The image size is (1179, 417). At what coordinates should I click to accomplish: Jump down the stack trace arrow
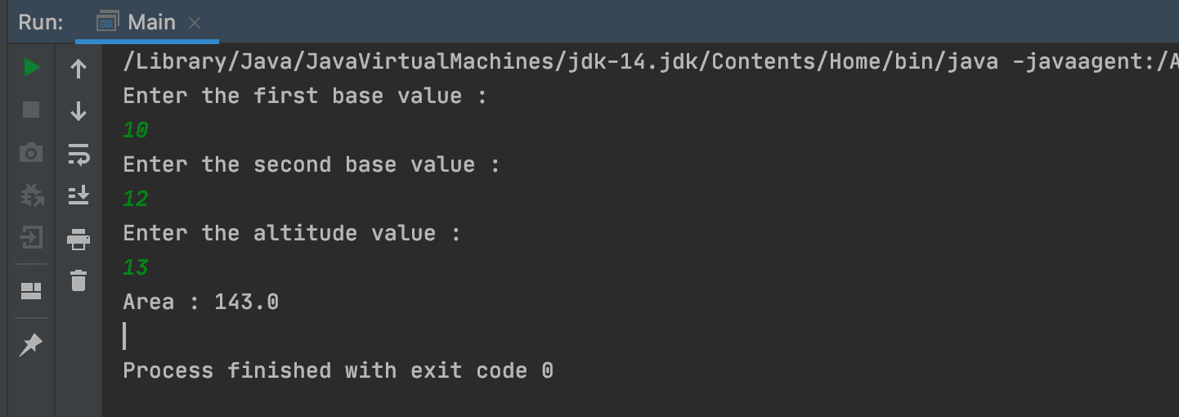tap(78, 110)
